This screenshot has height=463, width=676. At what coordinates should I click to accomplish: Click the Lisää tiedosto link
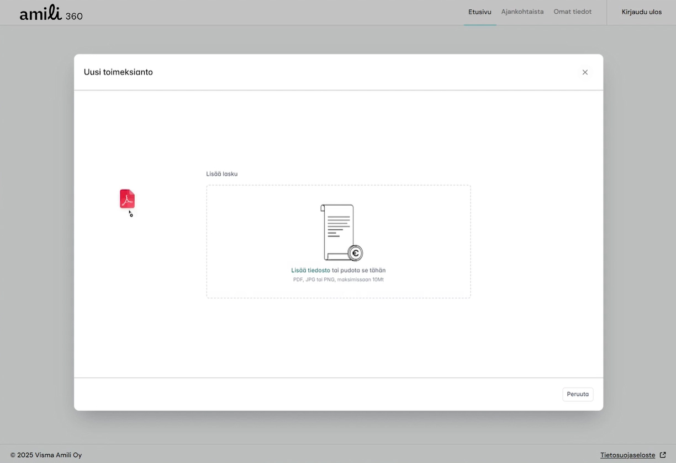(x=310, y=271)
